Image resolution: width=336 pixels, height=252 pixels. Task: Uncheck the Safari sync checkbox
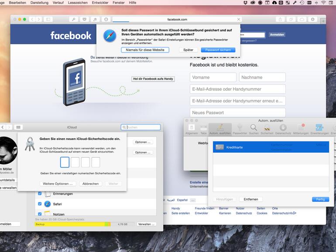[x=40, y=204]
